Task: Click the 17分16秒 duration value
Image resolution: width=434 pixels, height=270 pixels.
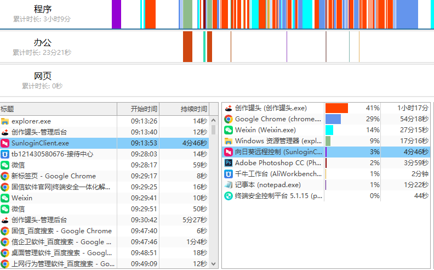Action: click(414, 141)
